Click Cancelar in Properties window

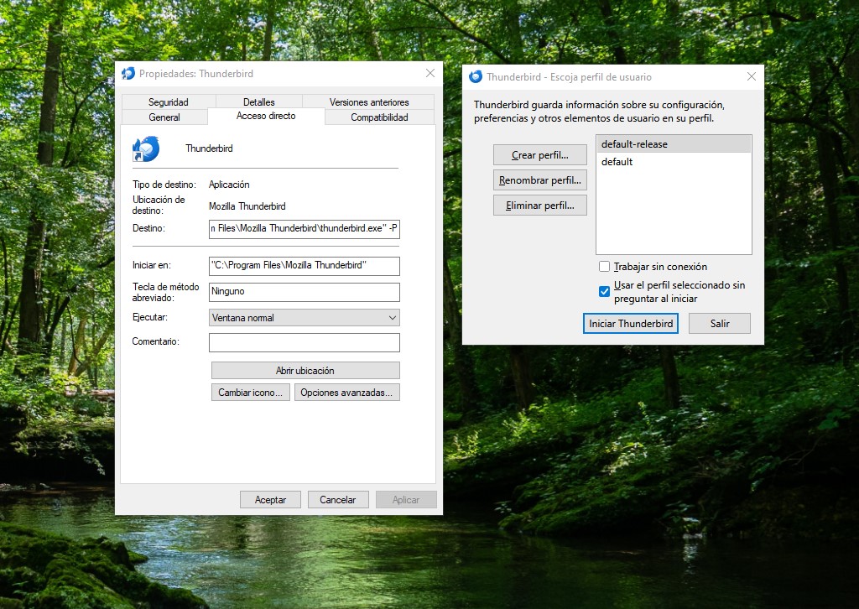click(x=337, y=499)
